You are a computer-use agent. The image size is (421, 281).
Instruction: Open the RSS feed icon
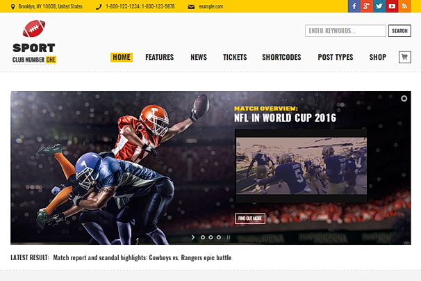(x=404, y=6)
